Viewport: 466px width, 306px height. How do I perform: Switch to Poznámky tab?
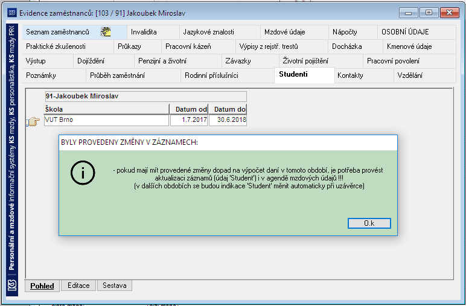(54, 76)
